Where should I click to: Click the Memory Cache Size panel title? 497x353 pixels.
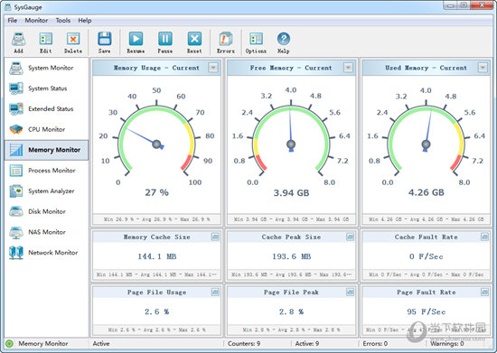click(x=156, y=237)
